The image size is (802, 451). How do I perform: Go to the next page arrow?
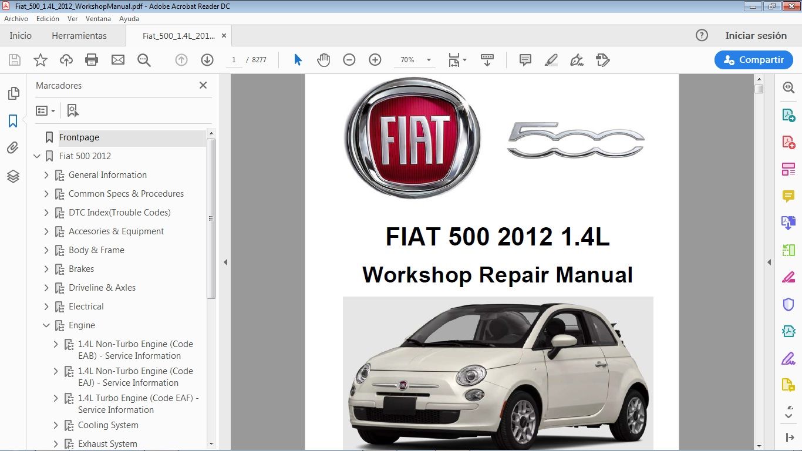pos(207,60)
